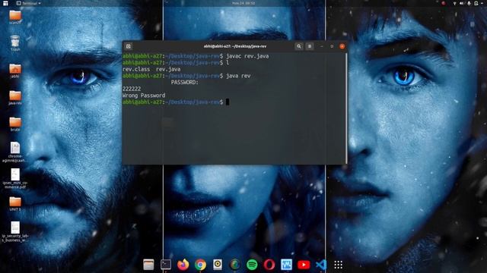The width and height of the screenshot is (487, 273).
Task: Click the 'PASSWORD:' prompt text
Action: point(184,83)
